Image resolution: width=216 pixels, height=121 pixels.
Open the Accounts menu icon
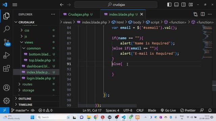click(x=6, y=88)
